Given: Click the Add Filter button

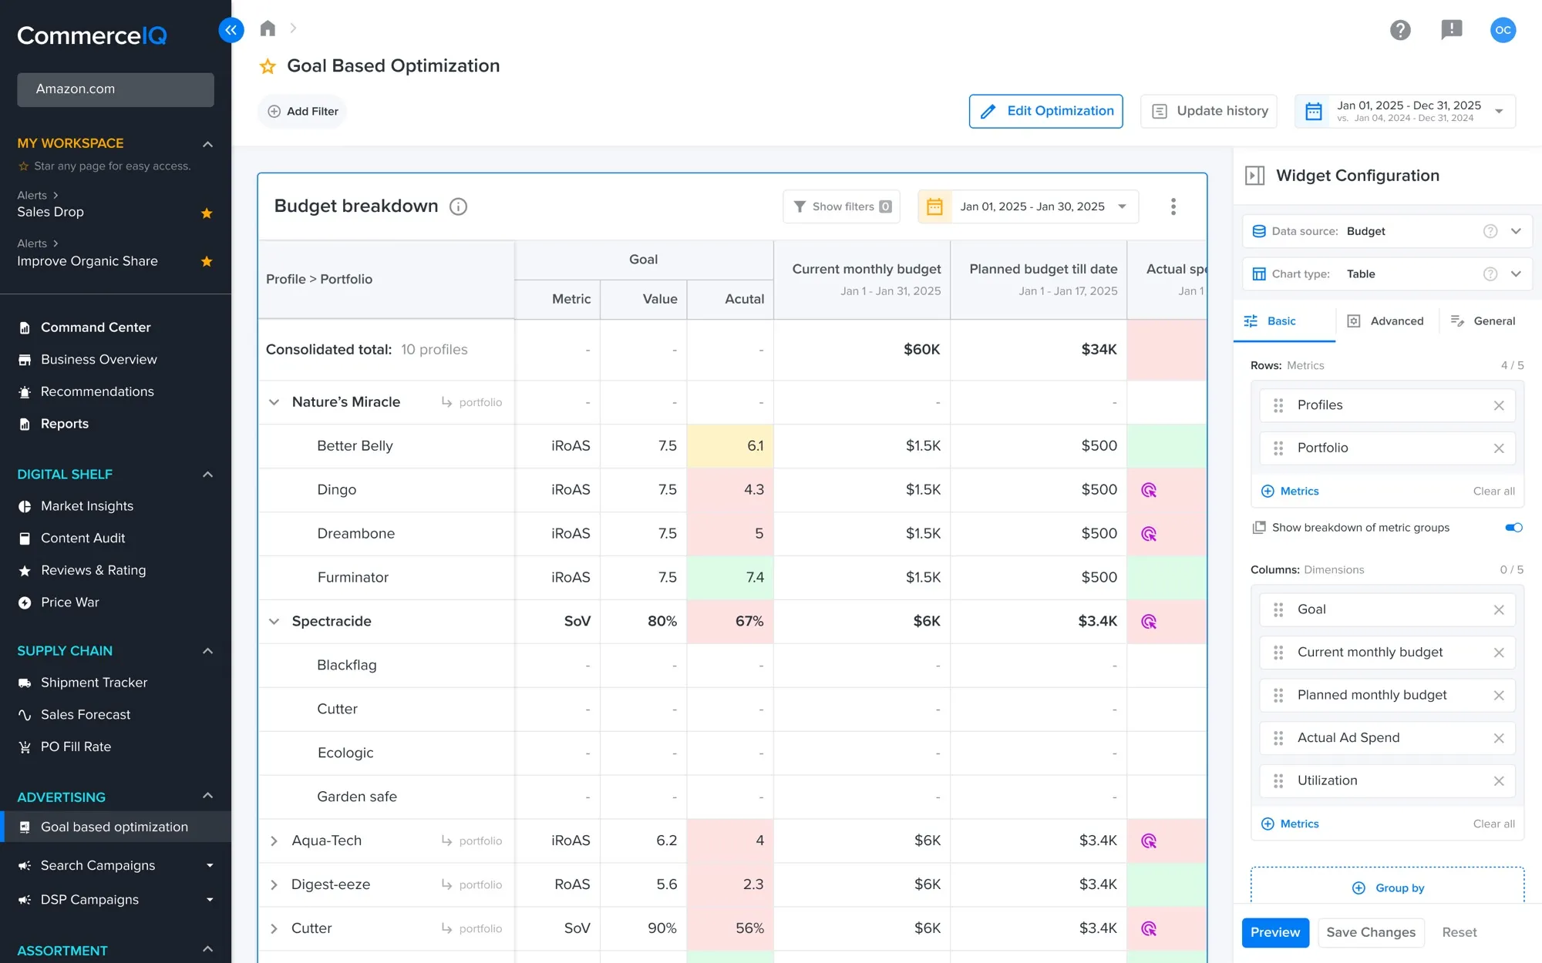Looking at the screenshot, I should coord(302,112).
